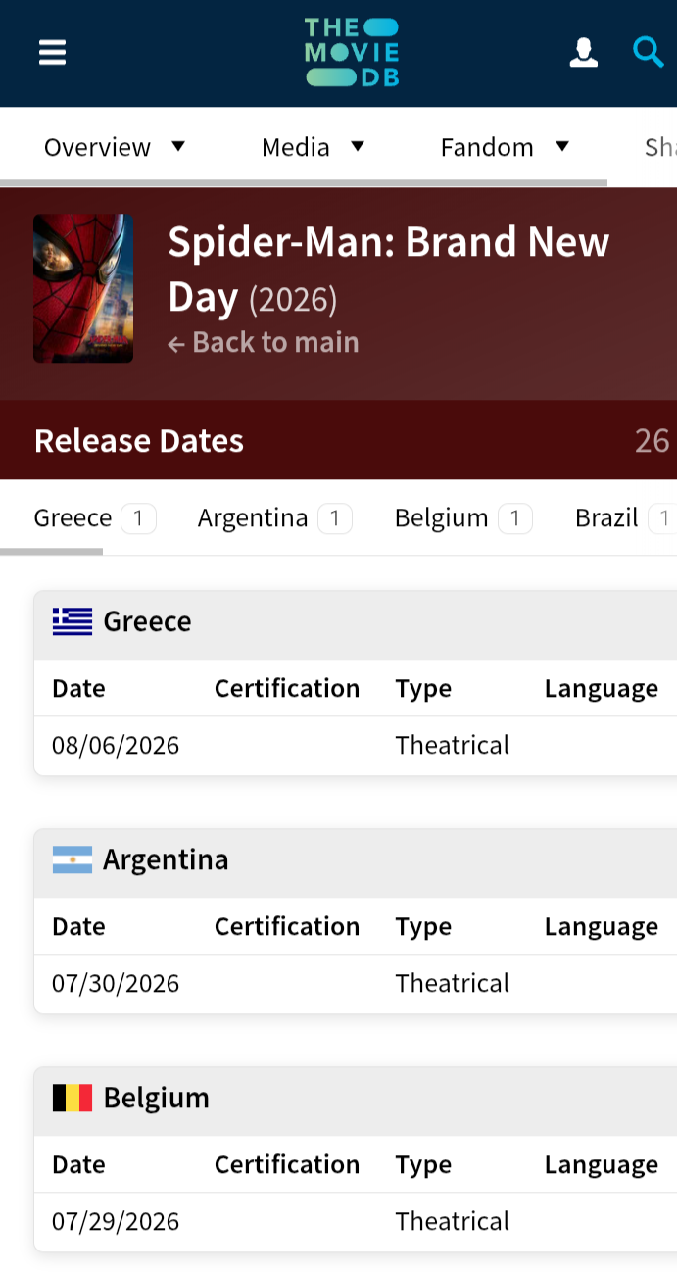This screenshot has width=677, height=1275.
Task: Click Date column header in Greece table
Action: pyautogui.click(x=78, y=688)
